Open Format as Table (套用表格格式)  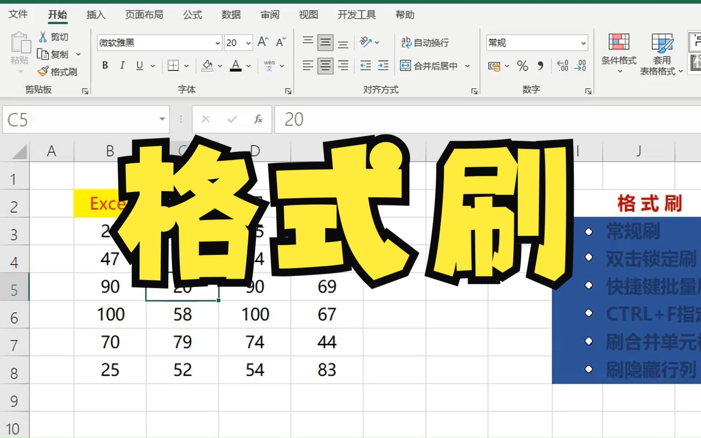coord(661,54)
